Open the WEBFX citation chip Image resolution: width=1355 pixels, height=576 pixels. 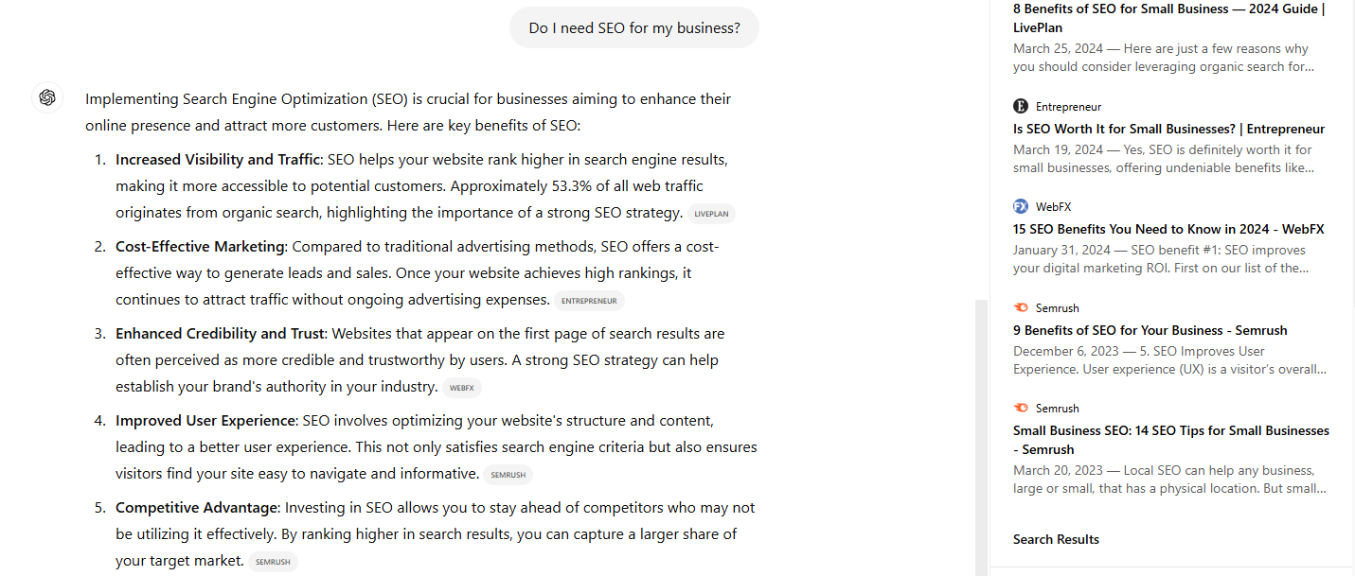(x=462, y=388)
